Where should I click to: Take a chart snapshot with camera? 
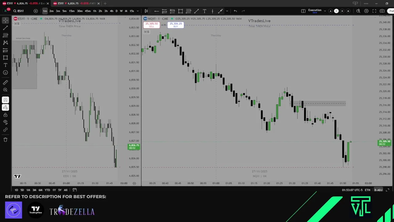(382, 11)
